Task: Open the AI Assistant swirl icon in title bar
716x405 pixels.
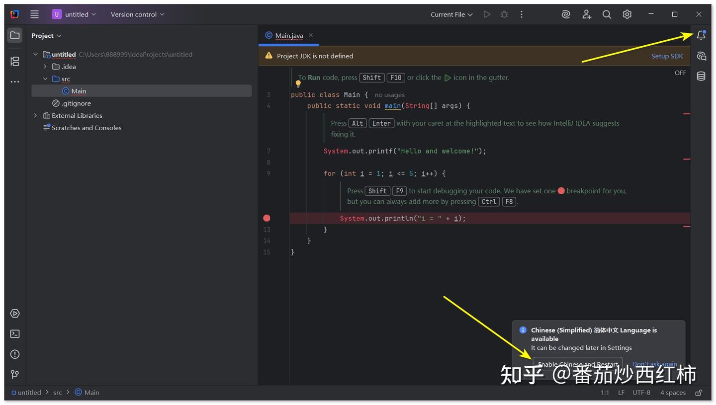Action: click(x=566, y=14)
